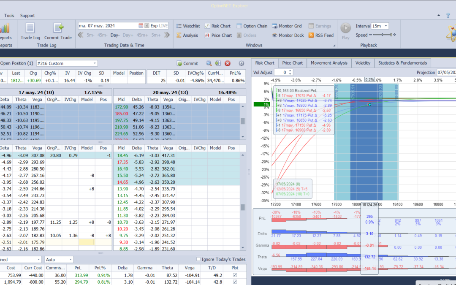Toggle the Exp mode in date field
The height and width of the screenshot is (285, 456).
click(154, 26)
